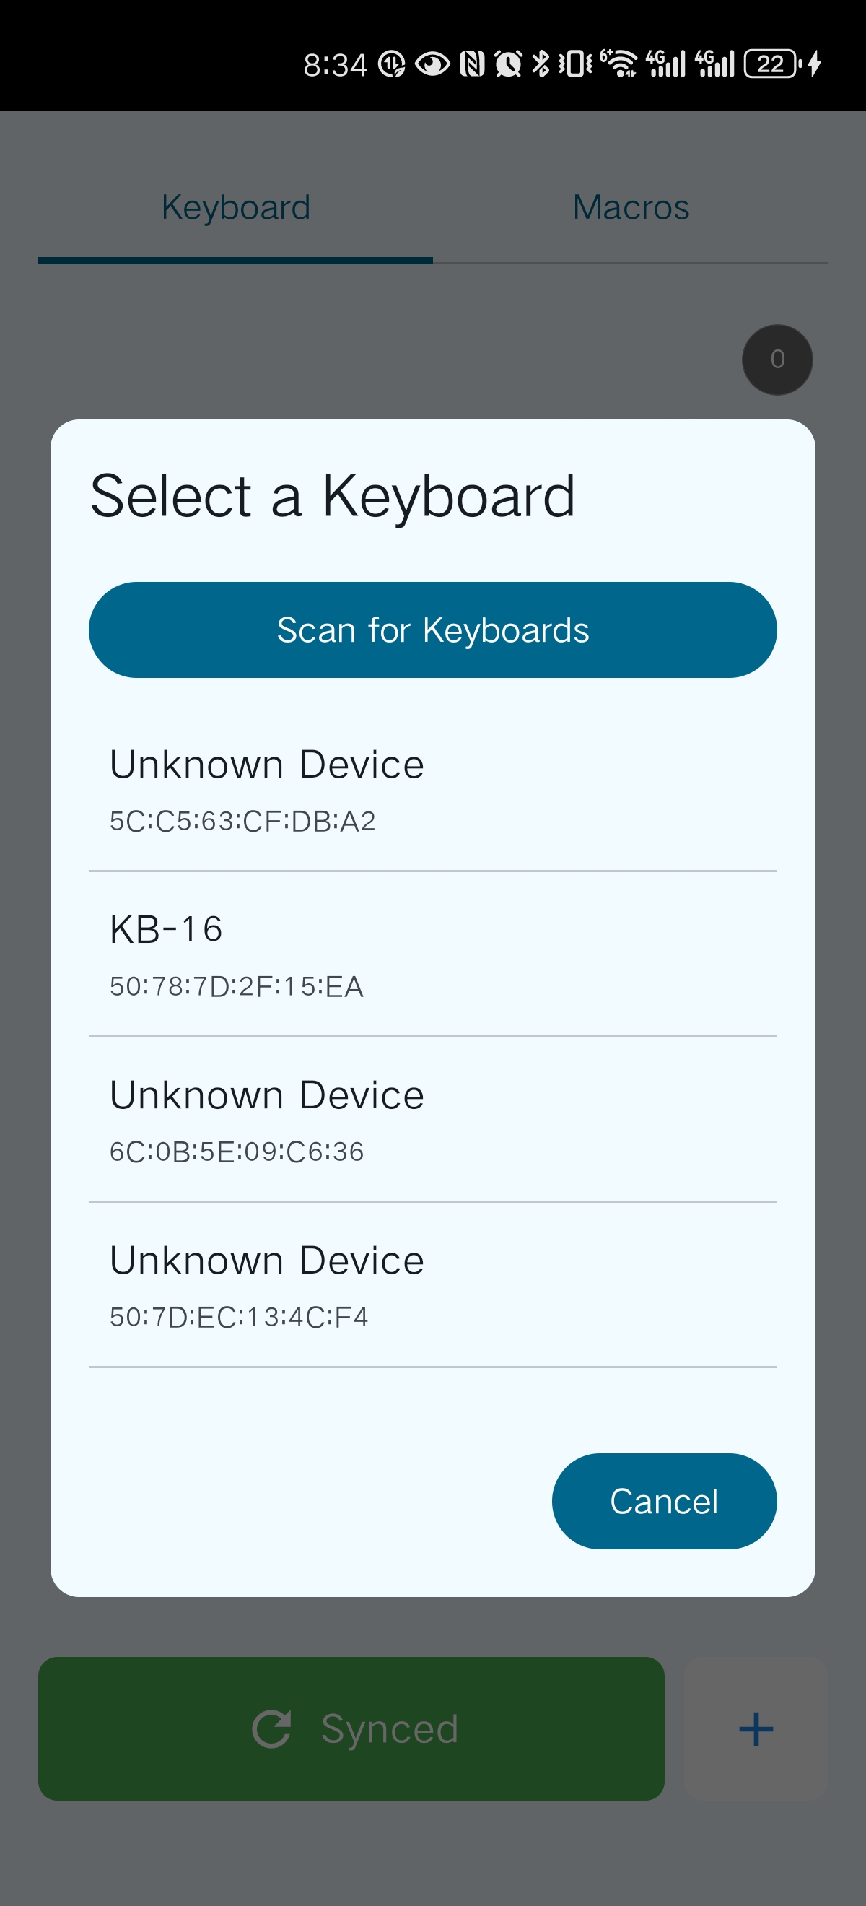
Task: Select the KB-16 keyboard
Action: [432, 954]
